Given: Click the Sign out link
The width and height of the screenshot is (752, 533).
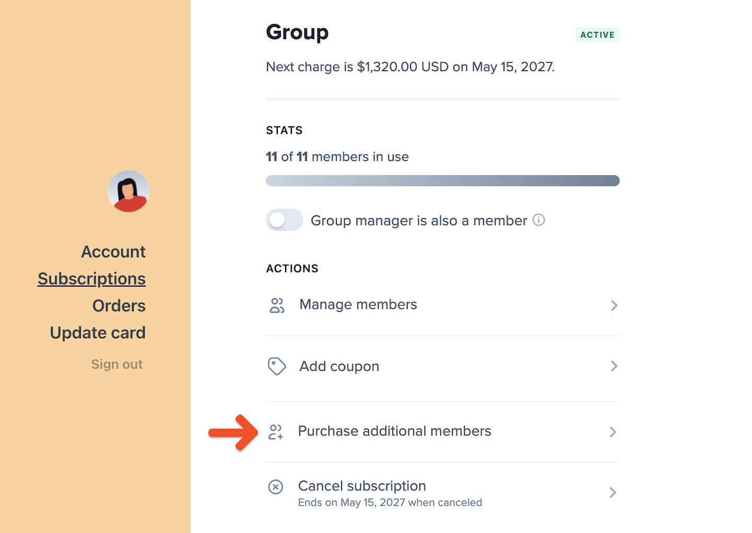Looking at the screenshot, I should (117, 364).
